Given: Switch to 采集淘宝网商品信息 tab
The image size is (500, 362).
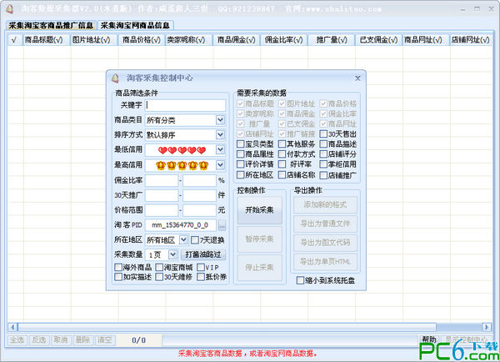Looking at the screenshot, I should tap(135, 25).
